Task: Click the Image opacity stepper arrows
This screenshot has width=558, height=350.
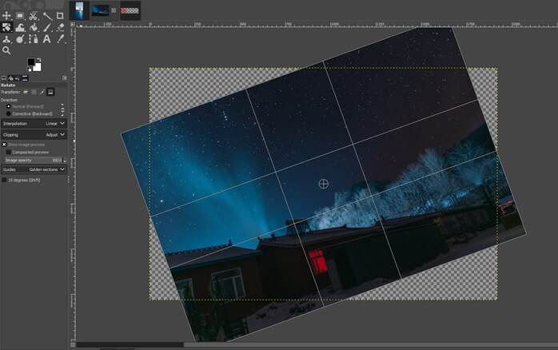Action: click(x=65, y=161)
